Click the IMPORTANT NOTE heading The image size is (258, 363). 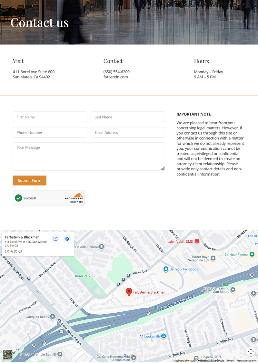[194, 114]
